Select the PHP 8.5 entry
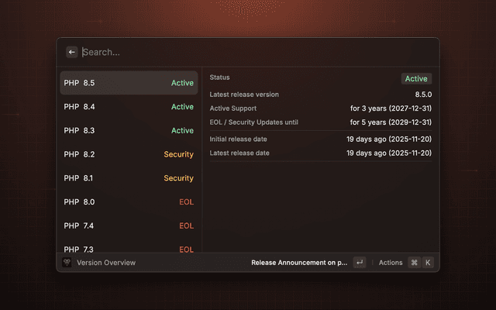 pyautogui.click(x=129, y=83)
